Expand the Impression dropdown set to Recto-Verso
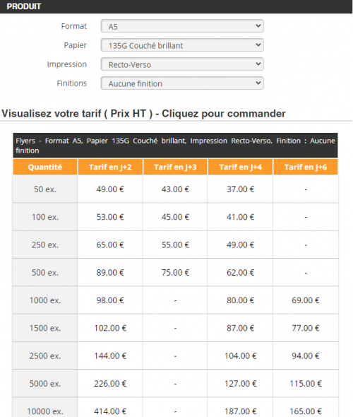This screenshot has height=417, width=353. coord(182,64)
